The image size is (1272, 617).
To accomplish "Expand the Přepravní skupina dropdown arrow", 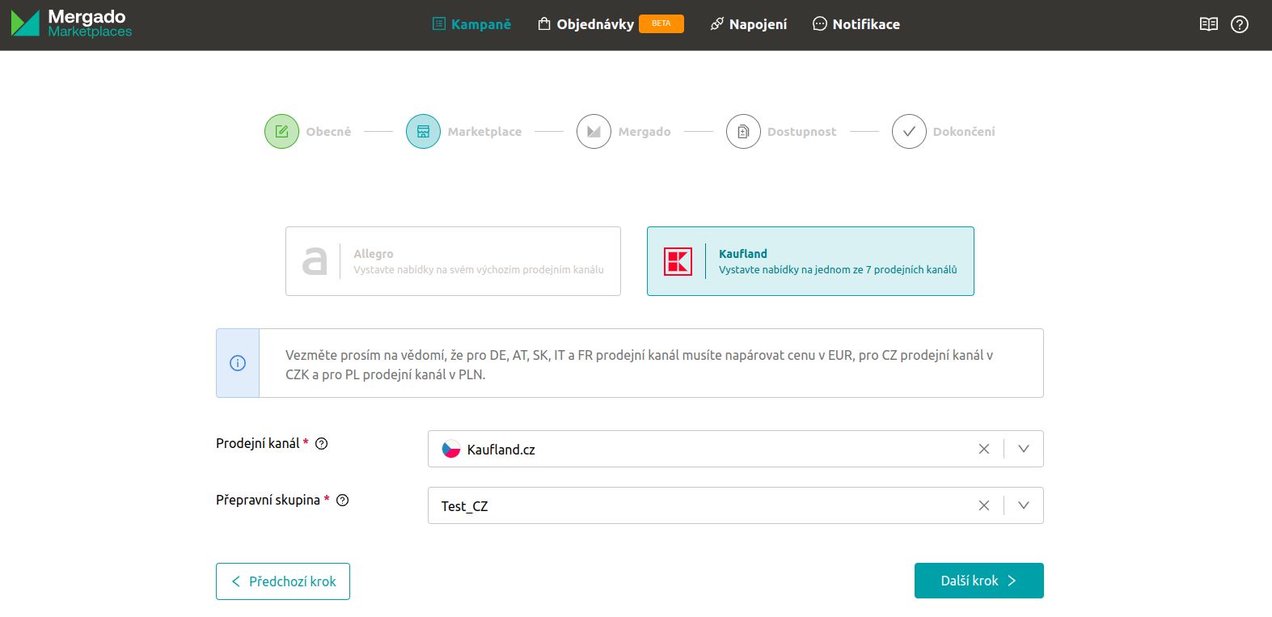I will point(1023,506).
